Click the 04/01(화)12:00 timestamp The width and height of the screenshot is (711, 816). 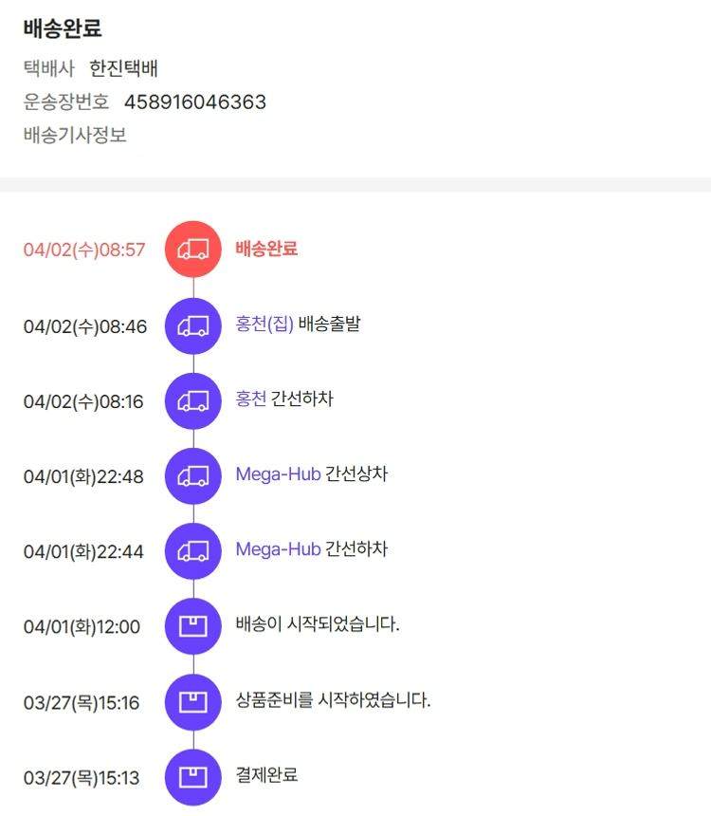[x=82, y=627]
